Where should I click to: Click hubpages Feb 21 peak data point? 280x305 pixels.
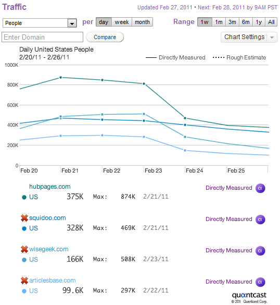60,77
